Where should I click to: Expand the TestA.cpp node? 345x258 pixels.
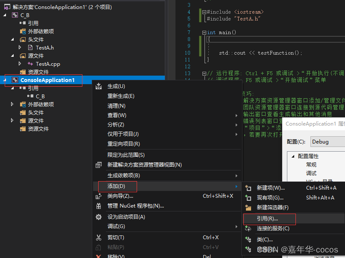pyautogui.click(x=20, y=64)
